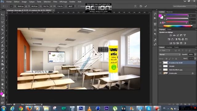Select the Hand tool
The height and width of the screenshot is (111, 197).
tap(2, 84)
